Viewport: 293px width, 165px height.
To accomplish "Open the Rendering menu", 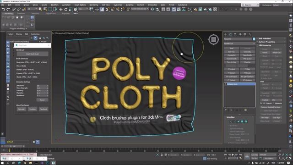I will (x=94, y=5).
